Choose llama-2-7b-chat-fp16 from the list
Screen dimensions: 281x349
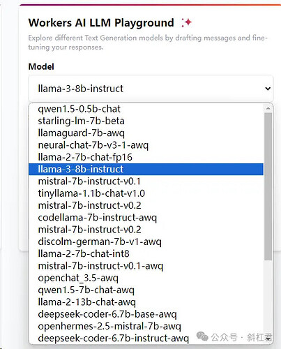[x=146, y=157]
